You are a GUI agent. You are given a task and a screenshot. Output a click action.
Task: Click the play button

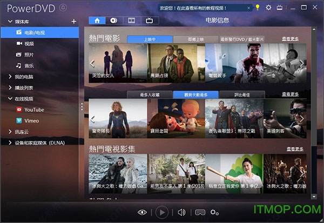(x=162, y=212)
